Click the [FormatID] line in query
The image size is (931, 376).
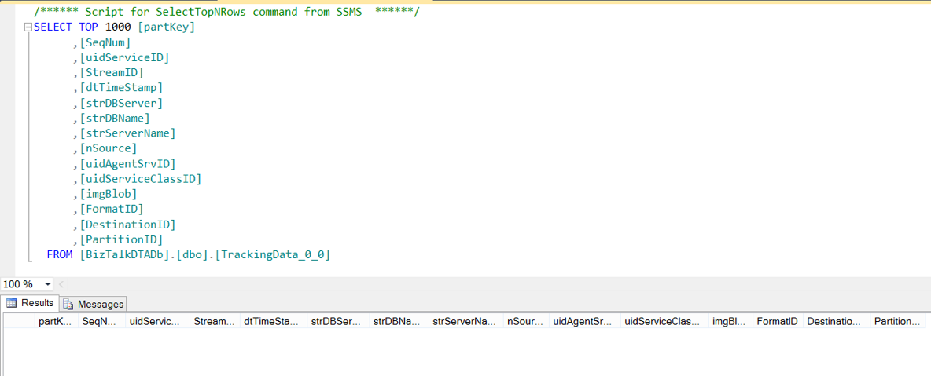111,210
